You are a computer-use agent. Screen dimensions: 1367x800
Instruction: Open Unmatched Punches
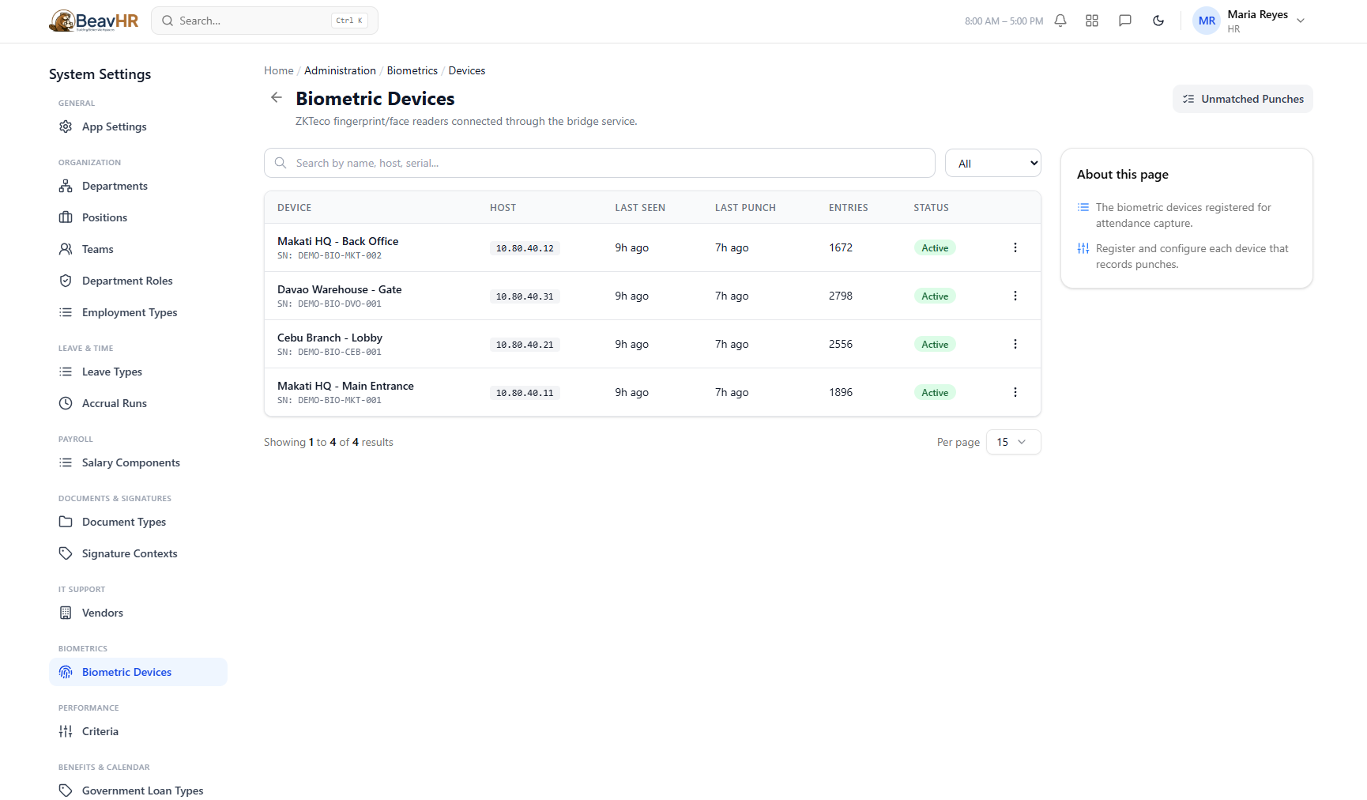pyautogui.click(x=1243, y=99)
